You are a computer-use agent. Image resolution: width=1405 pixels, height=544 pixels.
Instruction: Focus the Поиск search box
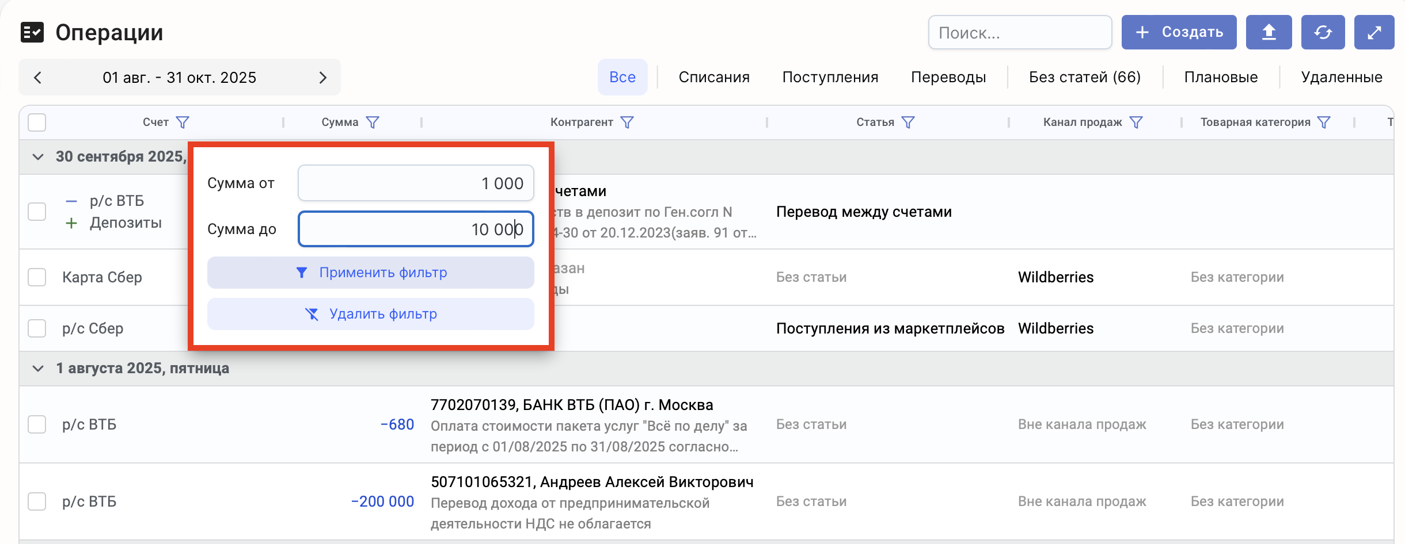click(x=1019, y=33)
